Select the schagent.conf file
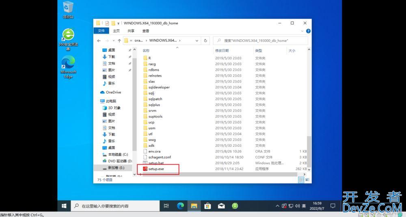Screen dimensions: 406x217 pos(160,157)
